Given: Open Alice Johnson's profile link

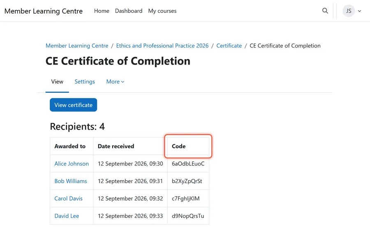Looking at the screenshot, I should click(72, 164).
